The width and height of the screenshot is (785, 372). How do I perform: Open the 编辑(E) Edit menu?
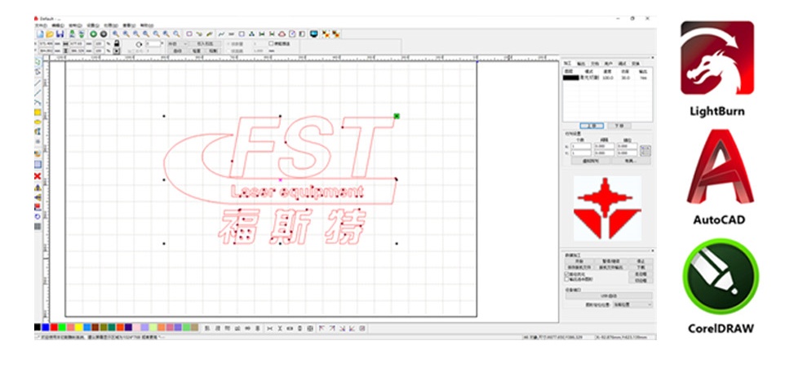click(58, 25)
